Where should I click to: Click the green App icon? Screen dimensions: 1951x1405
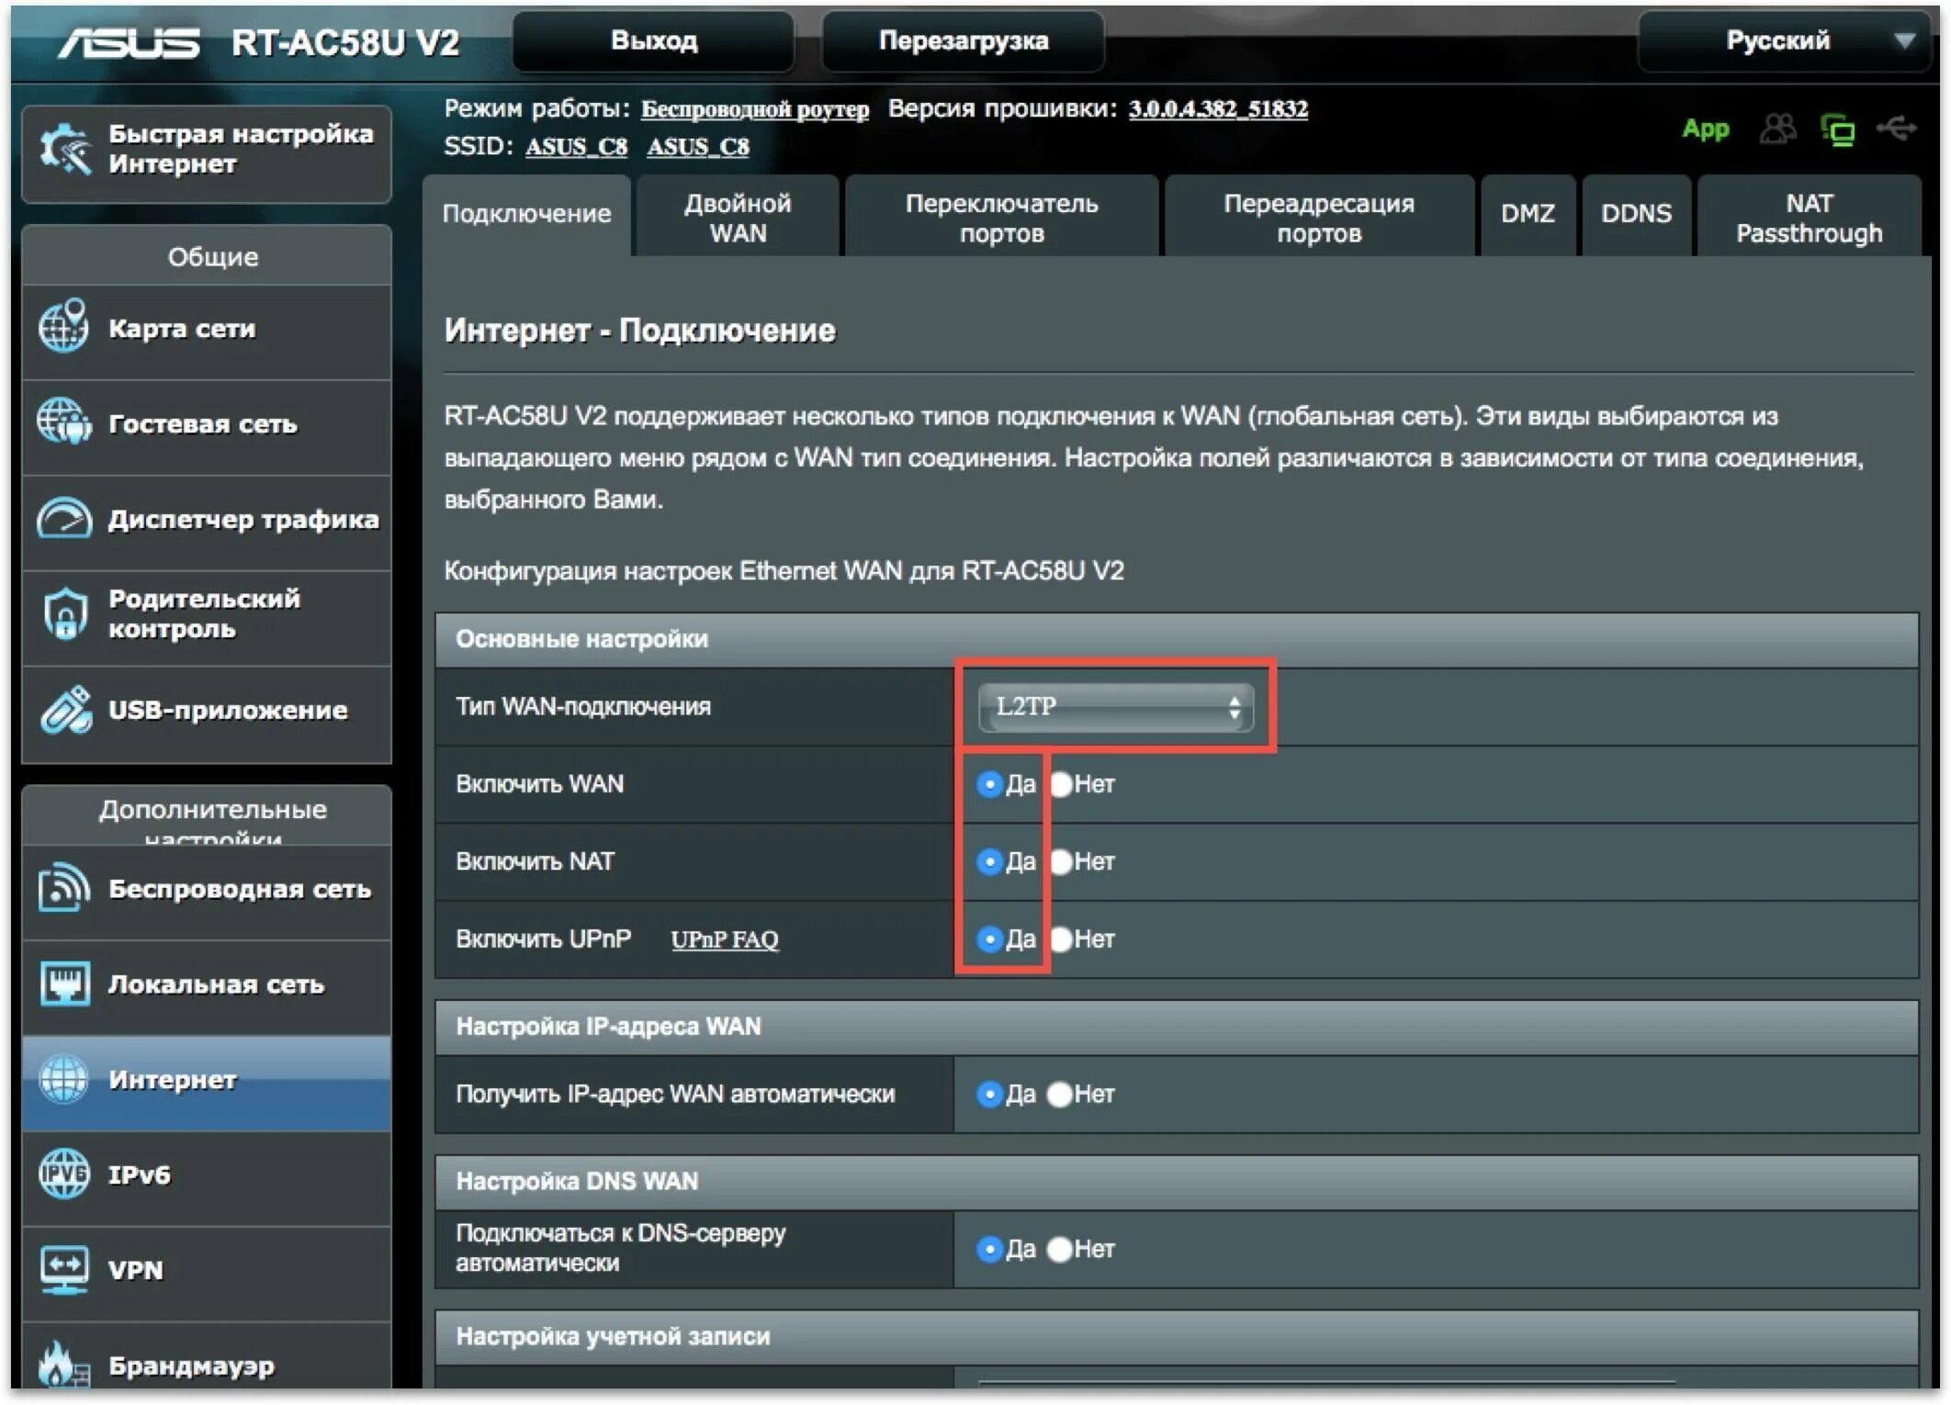1705,129
